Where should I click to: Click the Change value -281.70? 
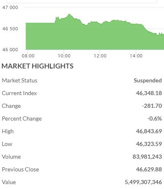[152, 106]
